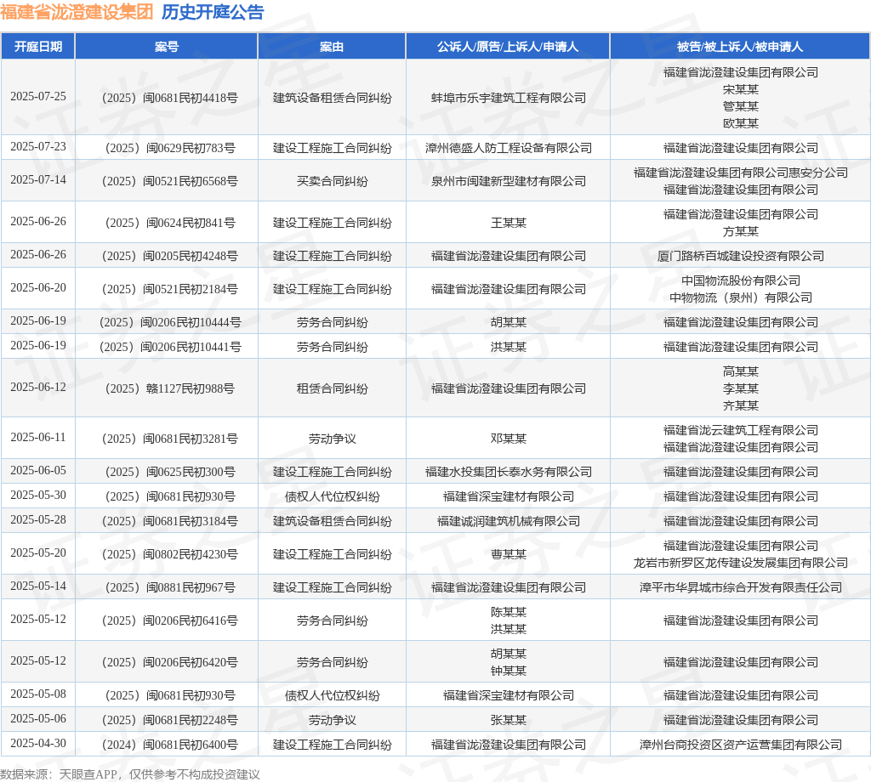Click plaintiff 王某某

[x=509, y=223]
